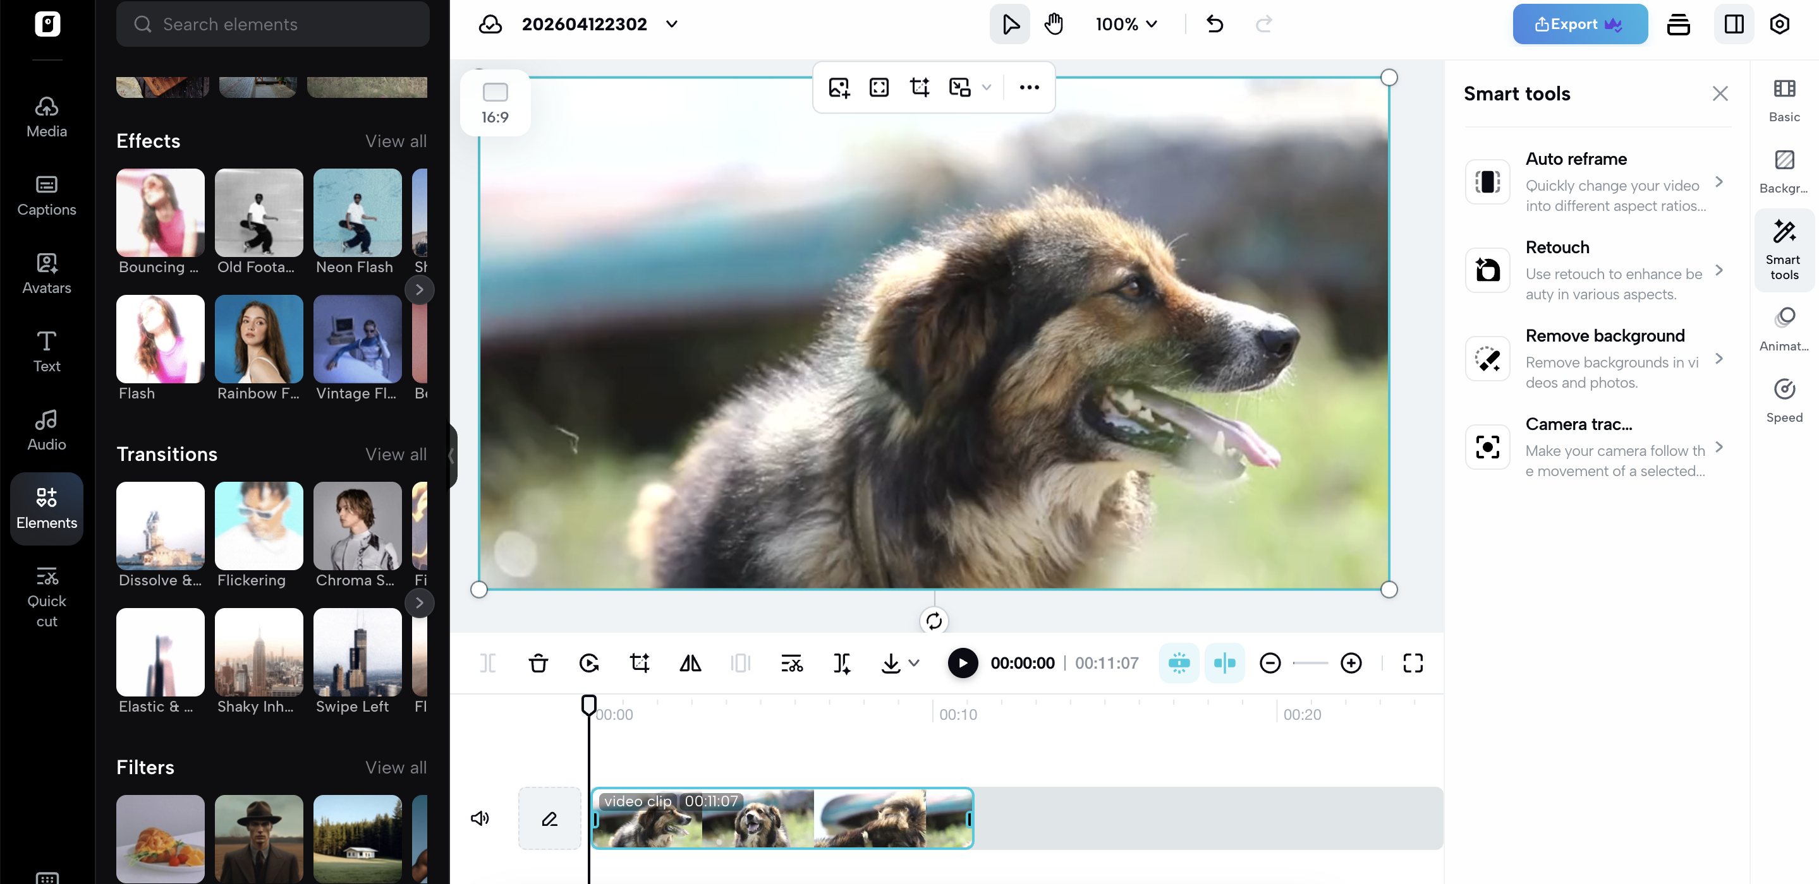This screenshot has height=884, width=1819.
Task: Toggle the timeline magnet snapping button
Action: [x=1179, y=663]
